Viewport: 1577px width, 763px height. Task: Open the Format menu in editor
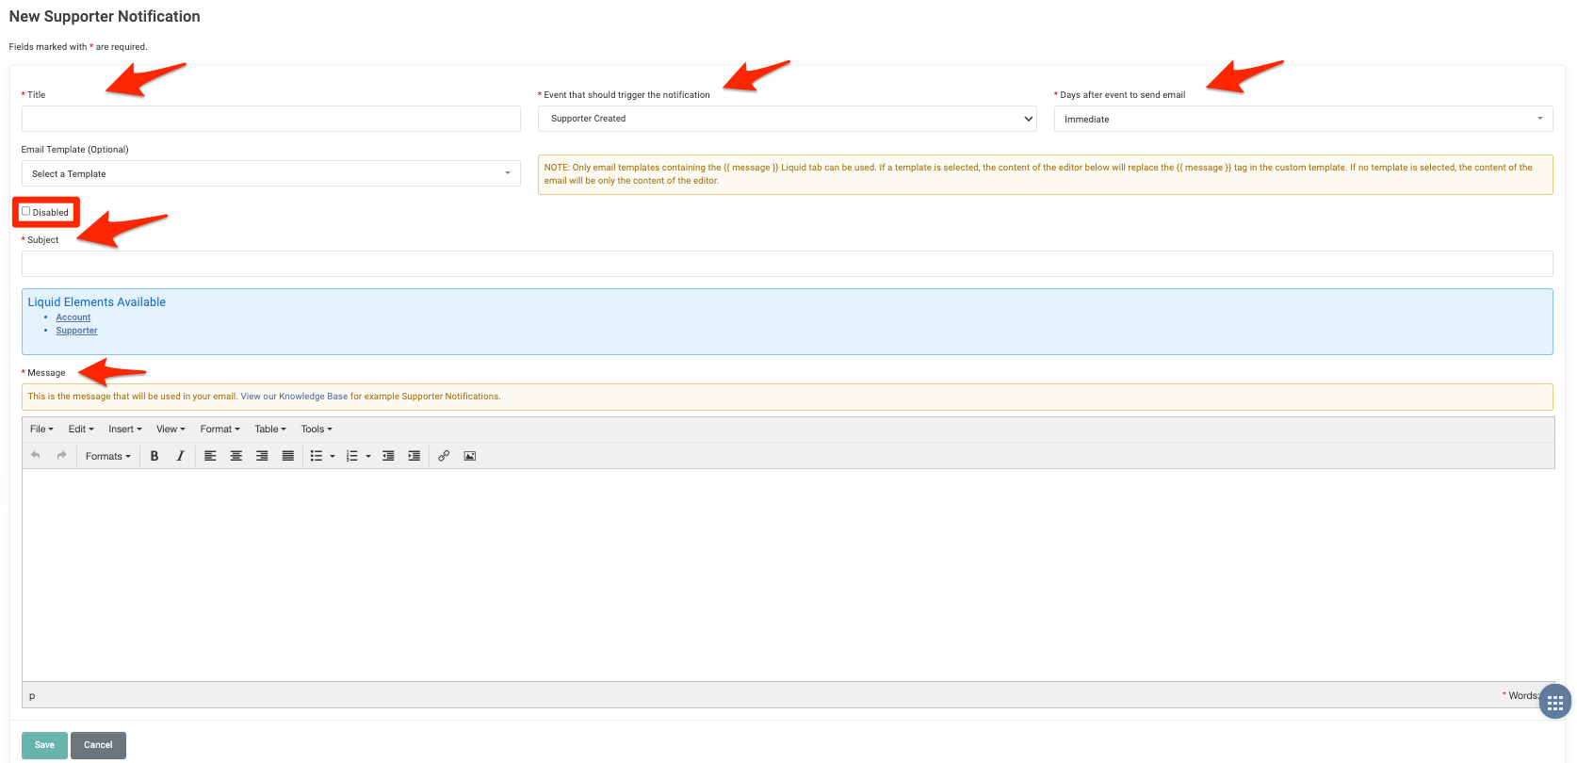point(219,429)
